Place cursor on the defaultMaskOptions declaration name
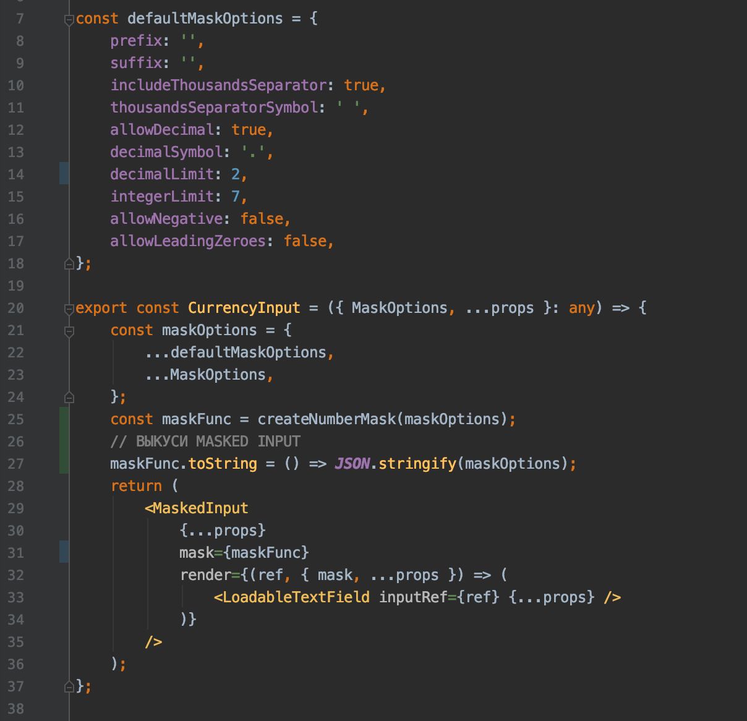The image size is (747, 721). coord(205,19)
